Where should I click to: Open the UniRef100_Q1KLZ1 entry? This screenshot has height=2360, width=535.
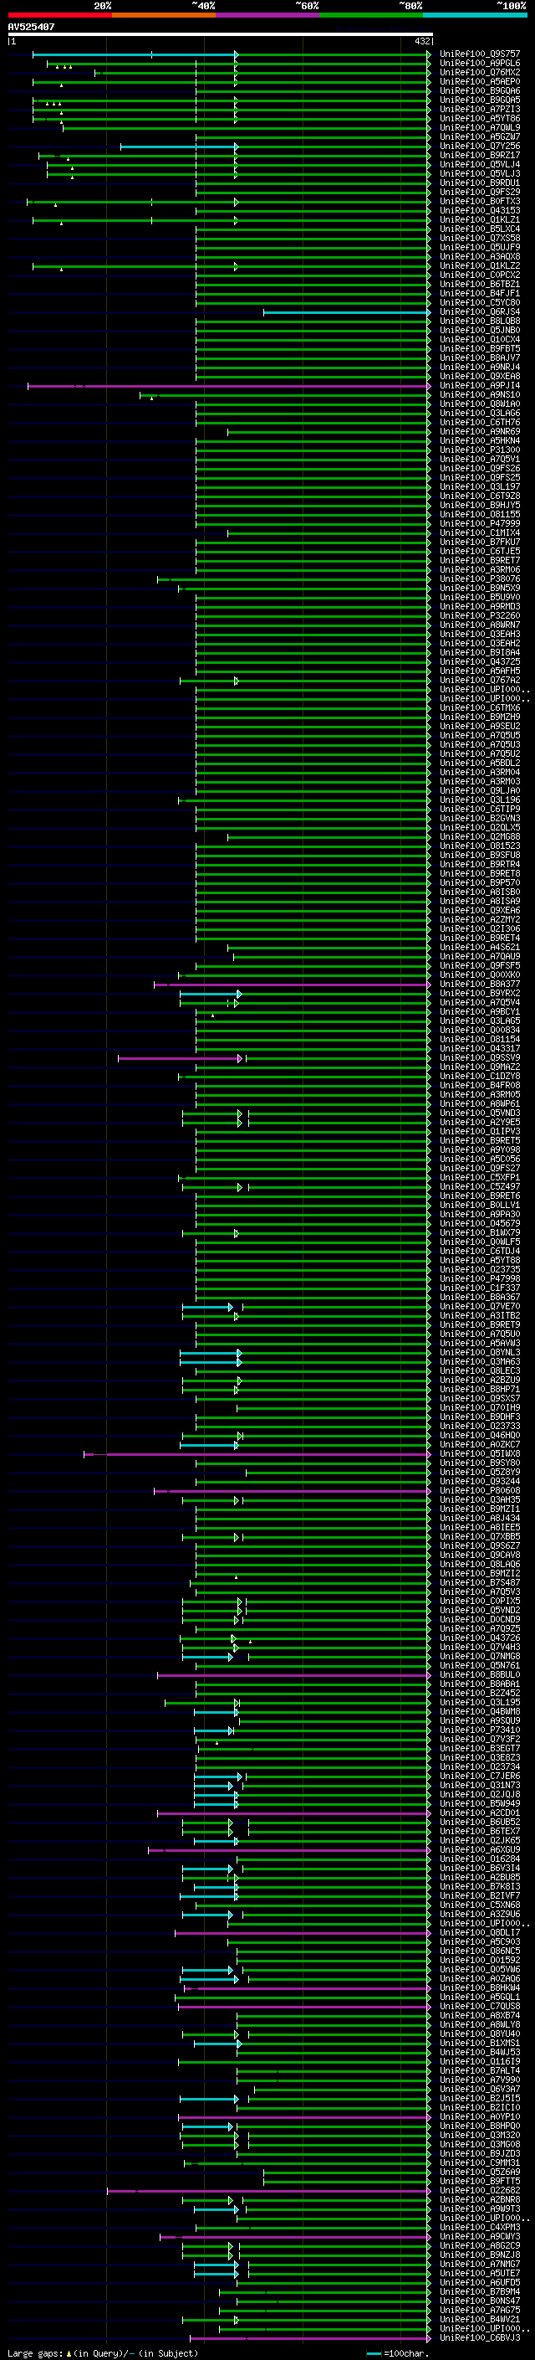click(x=479, y=220)
